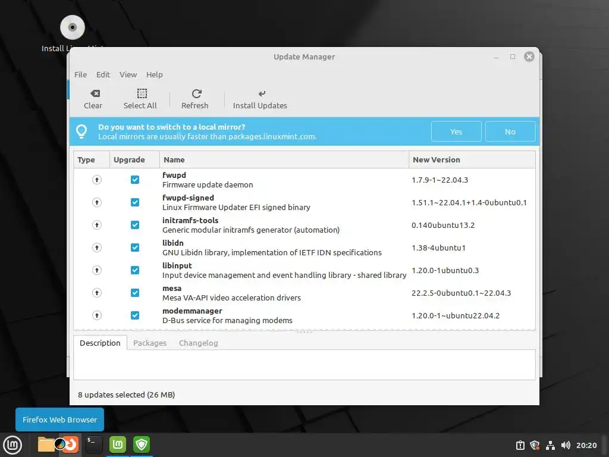Select the initramfs-tools package name
Viewport: 609px width, 457px height.
(190, 220)
